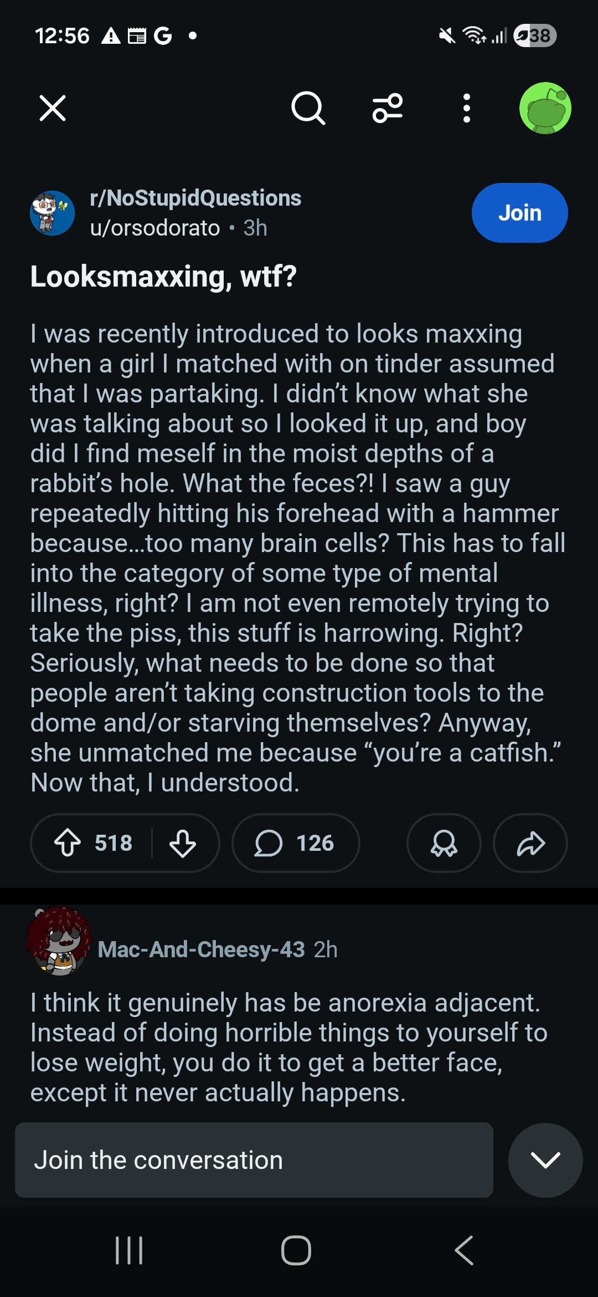Open the 126 comments
This screenshot has width=598, height=1297.
pos(296,843)
